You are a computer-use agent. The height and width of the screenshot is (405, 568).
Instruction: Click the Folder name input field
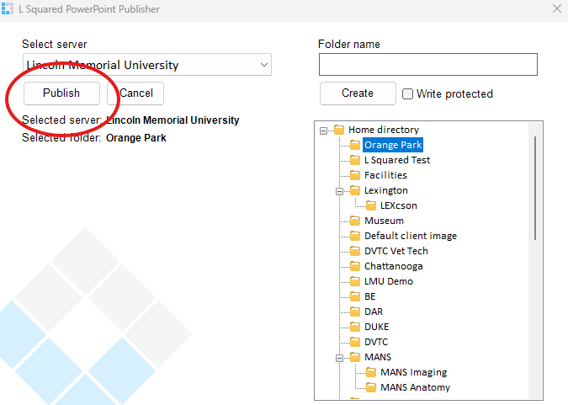[x=428, y=65]
